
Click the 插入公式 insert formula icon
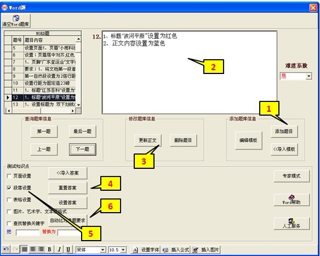tap(176, 249)
